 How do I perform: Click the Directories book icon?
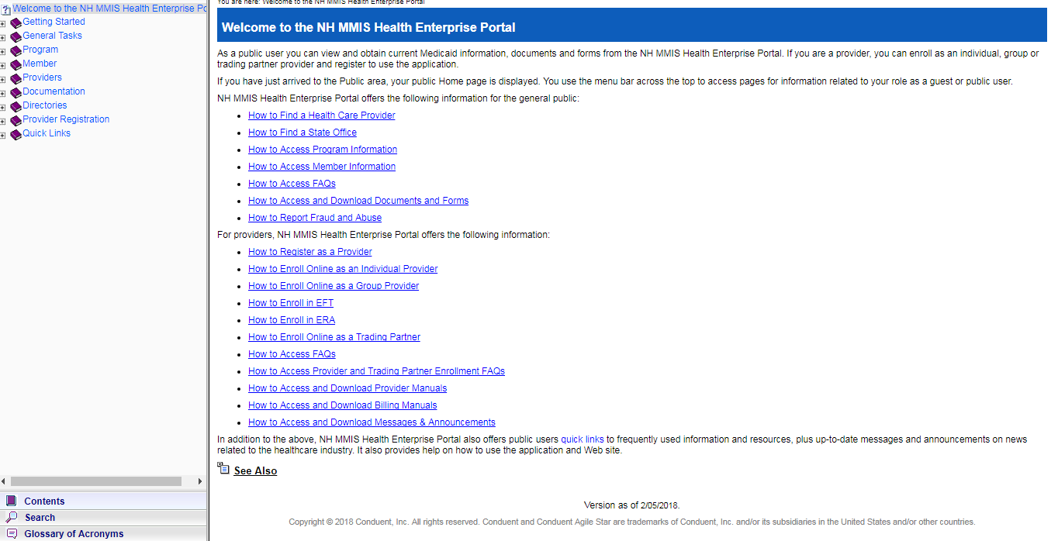[16, 107]
